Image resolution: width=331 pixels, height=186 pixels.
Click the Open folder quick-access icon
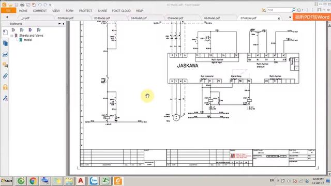[10, 5]
